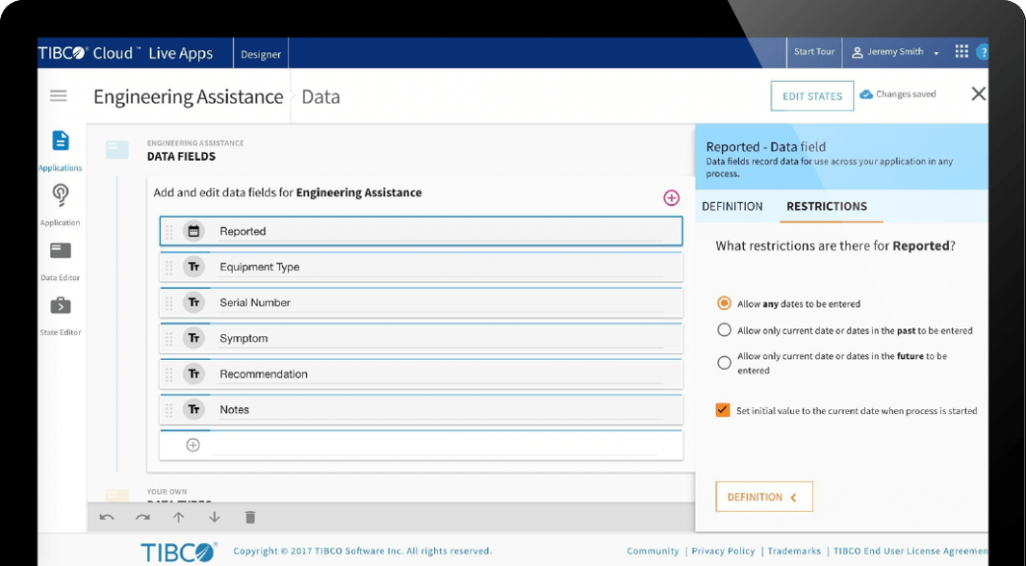Screen dimensions: 1026x566
Task: Click the Edit States button
Action: pos(812,97)
